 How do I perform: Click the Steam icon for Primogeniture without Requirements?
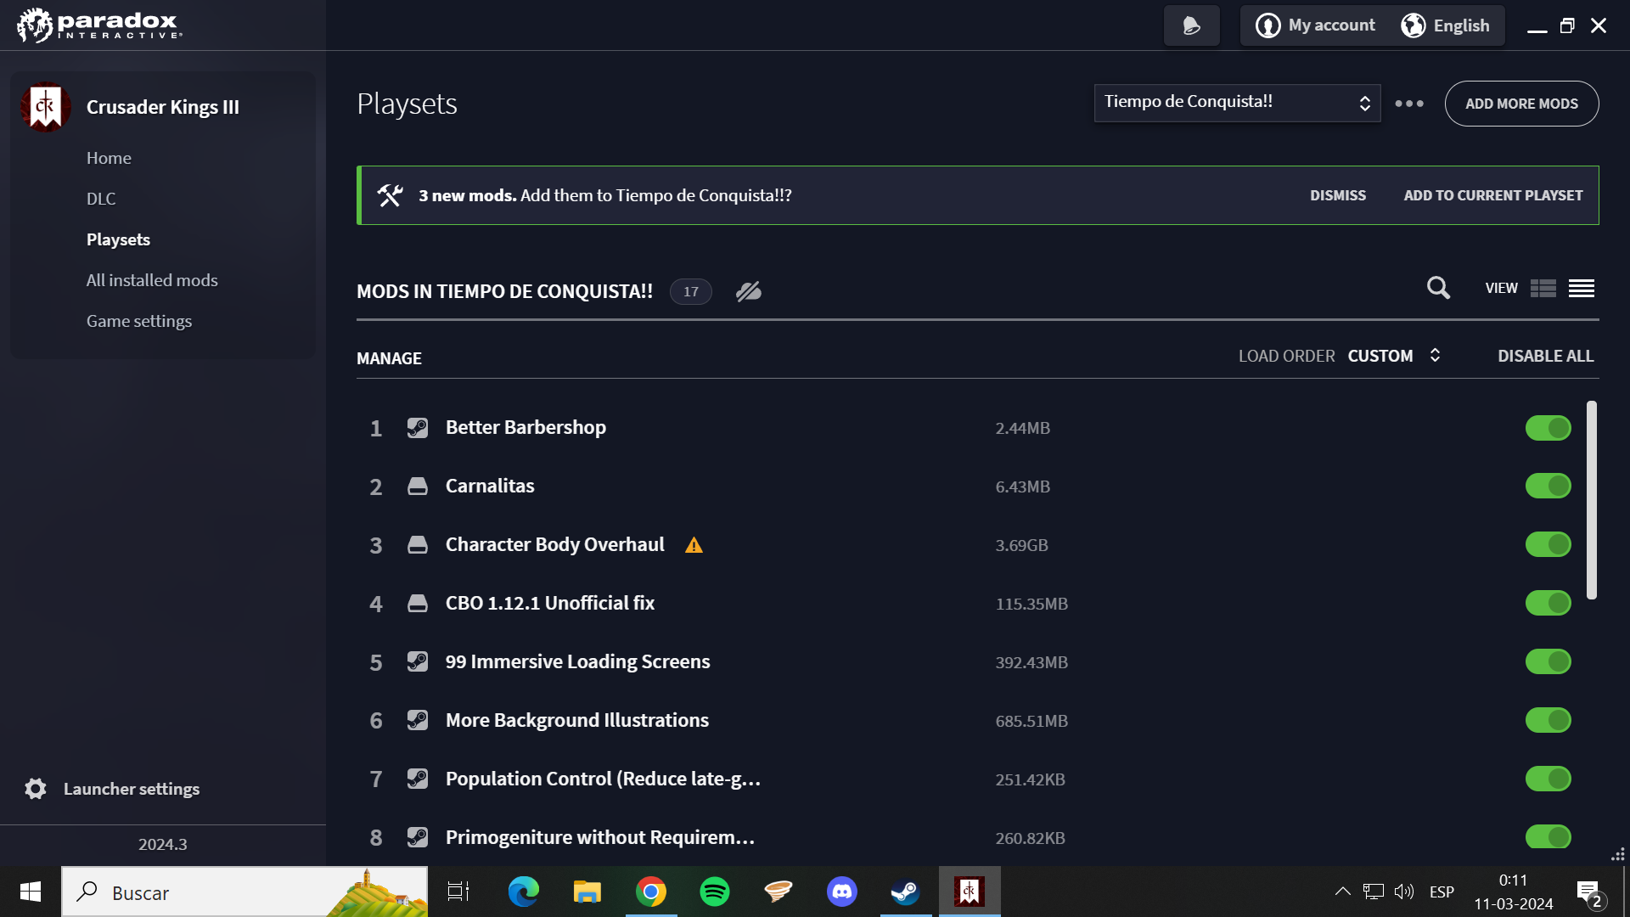click(417, 837)
